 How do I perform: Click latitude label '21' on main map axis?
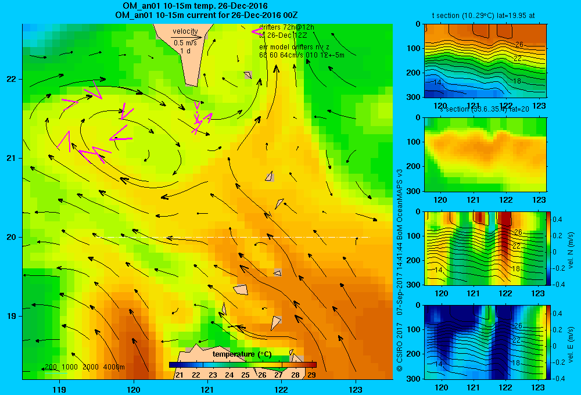point(12,158)
